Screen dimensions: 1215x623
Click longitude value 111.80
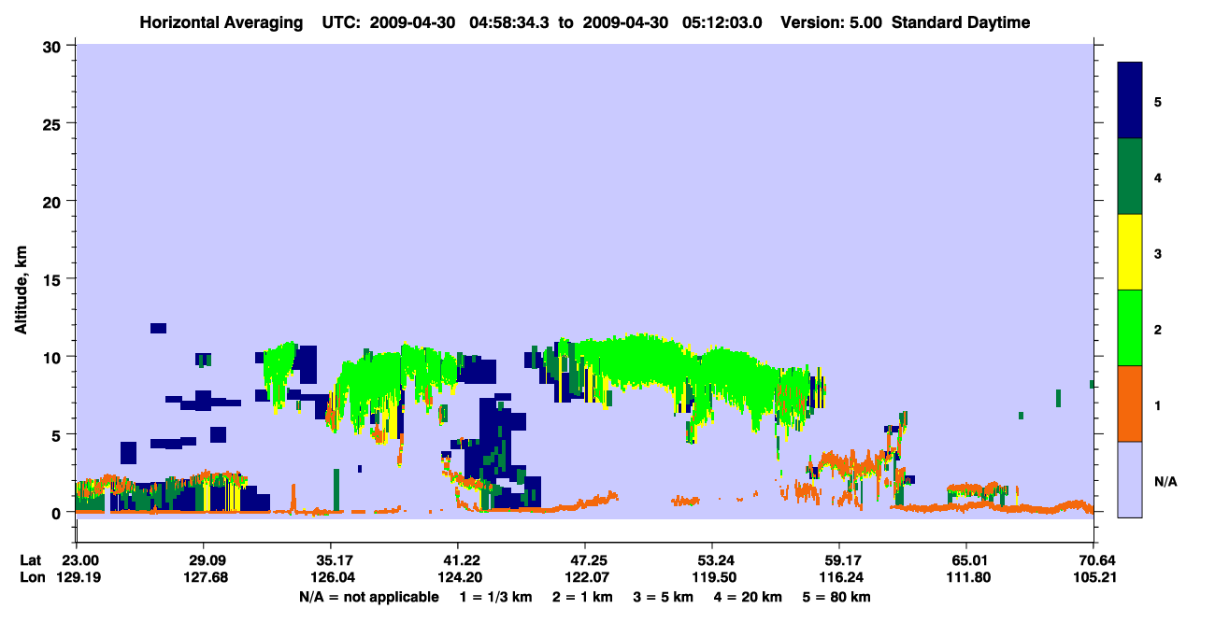[966, 577]
